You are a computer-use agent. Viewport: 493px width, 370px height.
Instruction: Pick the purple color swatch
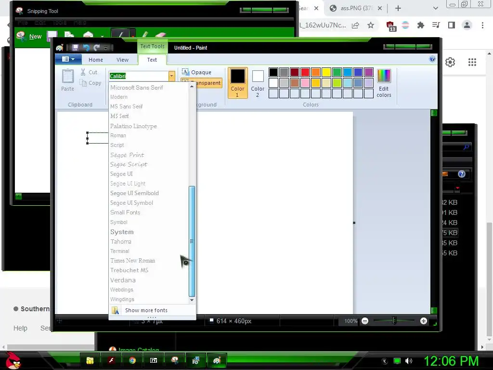point(368,72)
